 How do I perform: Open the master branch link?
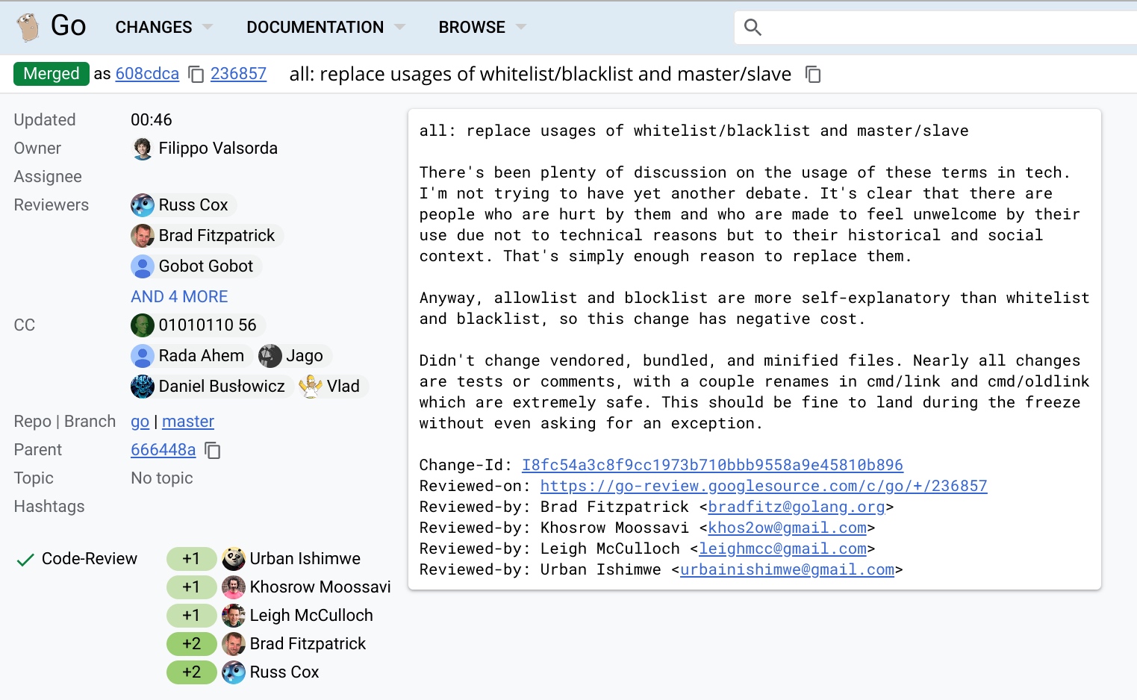tap(187, 422)
